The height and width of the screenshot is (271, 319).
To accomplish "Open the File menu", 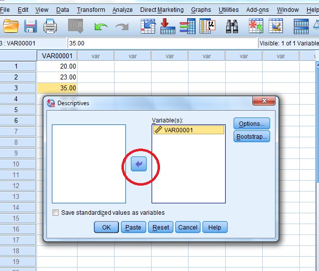I will (5, 10).
